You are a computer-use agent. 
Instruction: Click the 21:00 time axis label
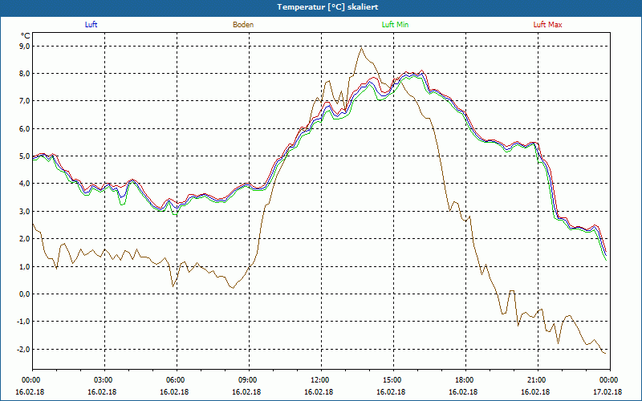coord(538,380)
